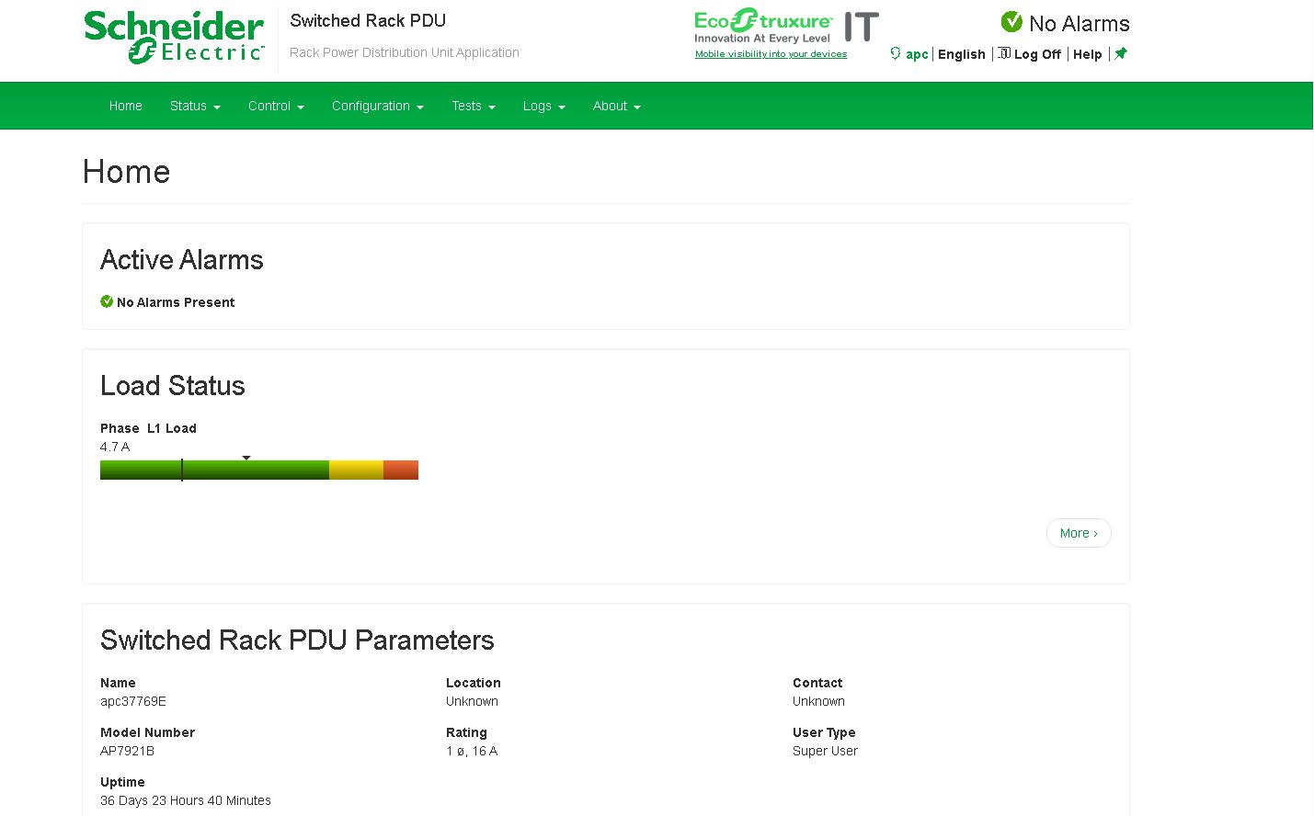
Task: Click the red section of the L1 load bar
Action: point(401,470)
